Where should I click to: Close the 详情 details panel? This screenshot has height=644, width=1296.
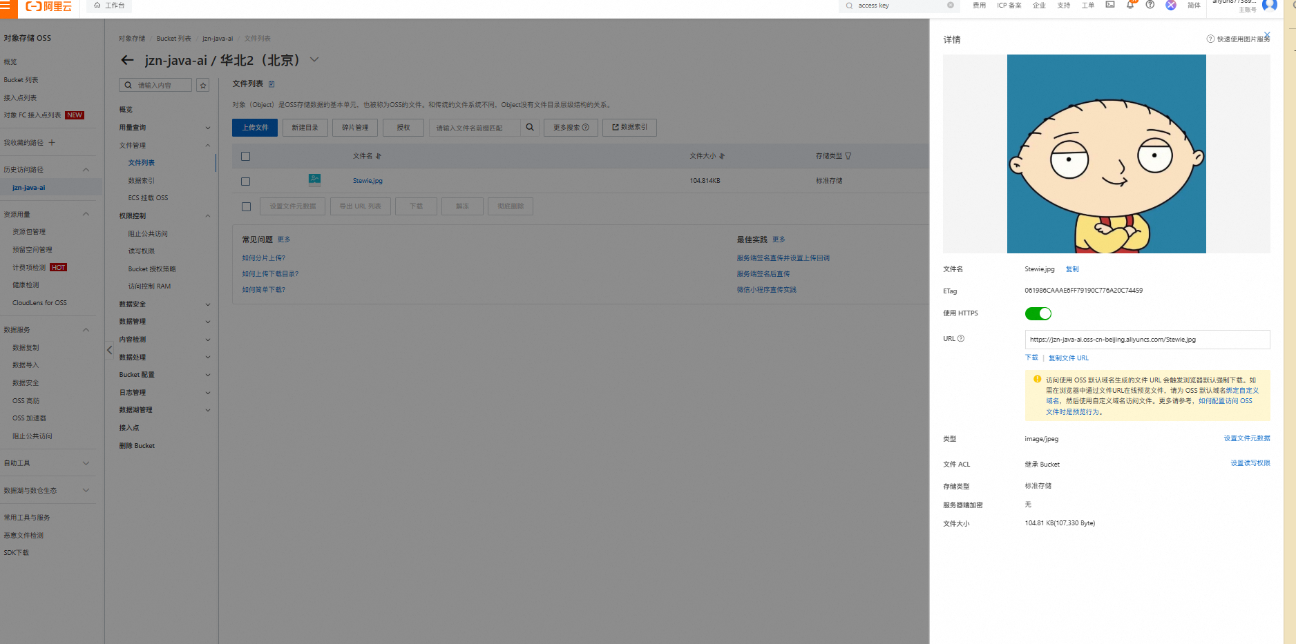pyautogui.click(x=1267, y=35)
